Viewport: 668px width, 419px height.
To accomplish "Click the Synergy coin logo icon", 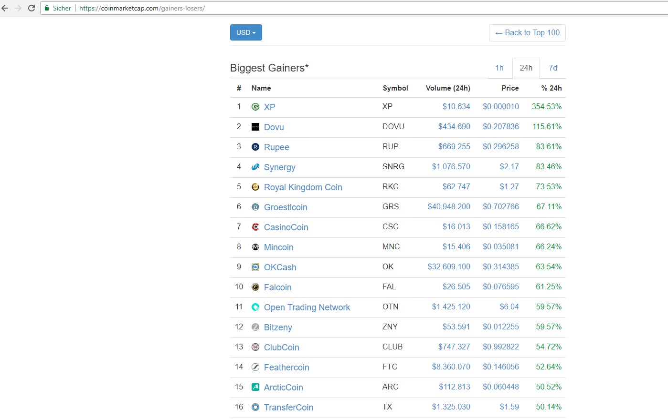I will (x=255, y=167).
